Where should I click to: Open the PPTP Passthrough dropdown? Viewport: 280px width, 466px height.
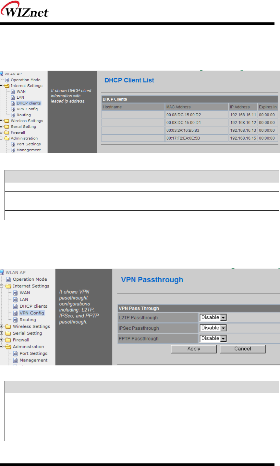tap(213, 338)
